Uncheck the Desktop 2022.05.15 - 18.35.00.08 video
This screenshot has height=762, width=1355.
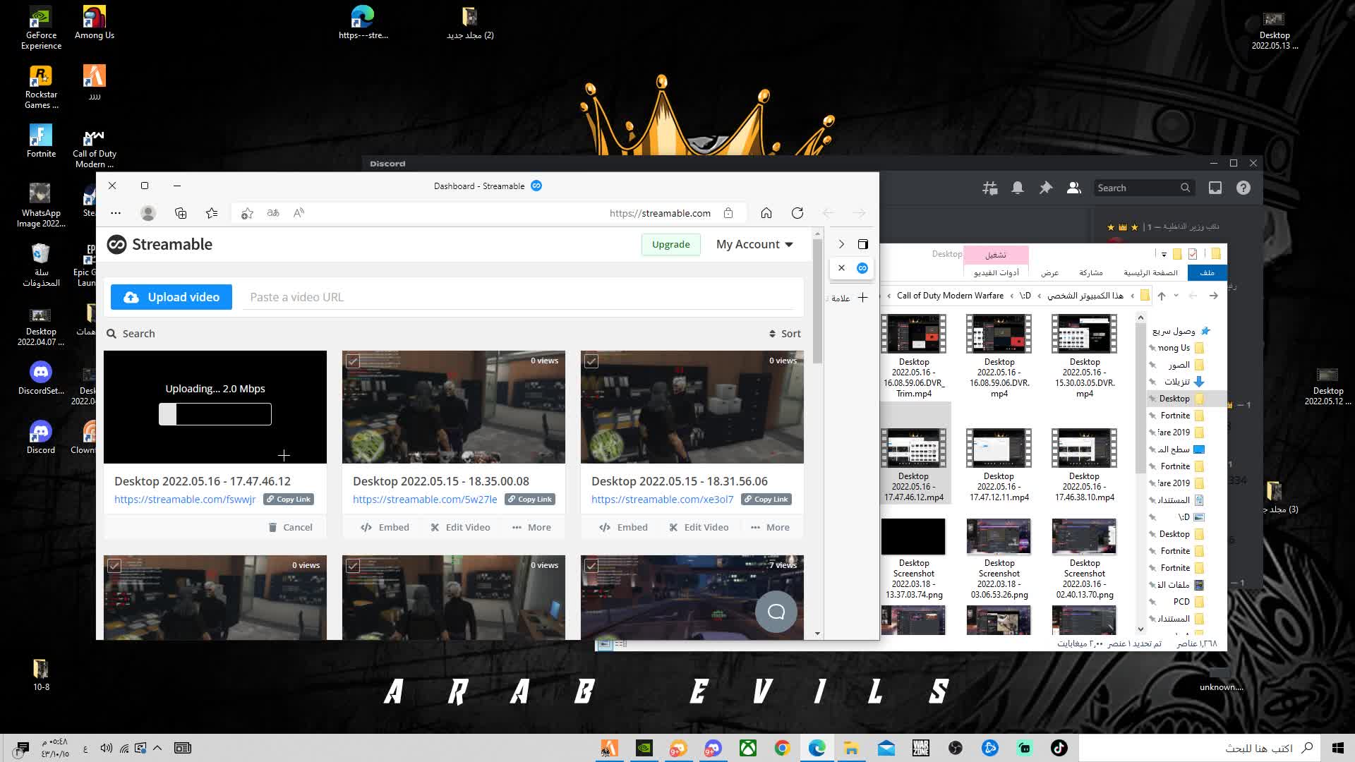[x=353, y=361]
